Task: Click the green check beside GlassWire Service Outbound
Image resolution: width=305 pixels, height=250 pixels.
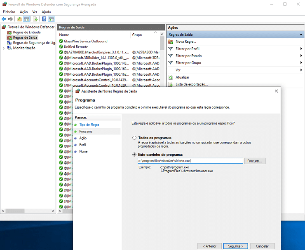Action: click(61, 41)
